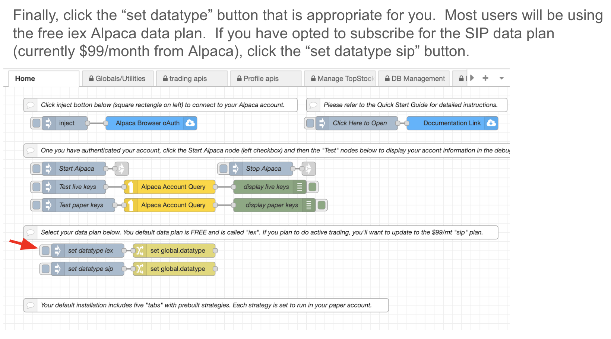Select the Click Here to Open node
The width and height of the screenshot is (611, 339).
pyautogui.click(x=360, y=123)
